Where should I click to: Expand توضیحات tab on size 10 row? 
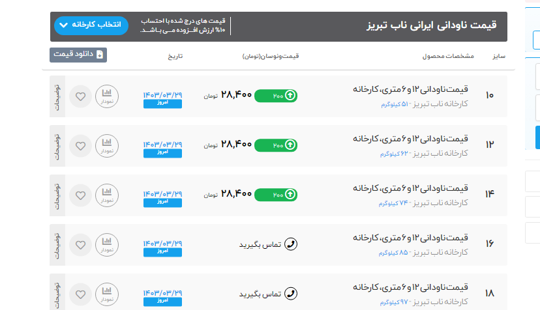coord(57,96)
